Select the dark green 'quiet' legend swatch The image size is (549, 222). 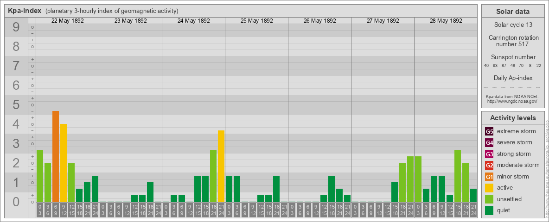point(489,210)
